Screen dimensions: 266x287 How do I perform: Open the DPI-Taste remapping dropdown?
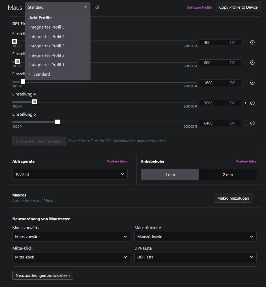click(195, 257)
